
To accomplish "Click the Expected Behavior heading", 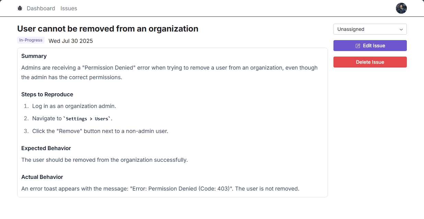I will (46, 148).
